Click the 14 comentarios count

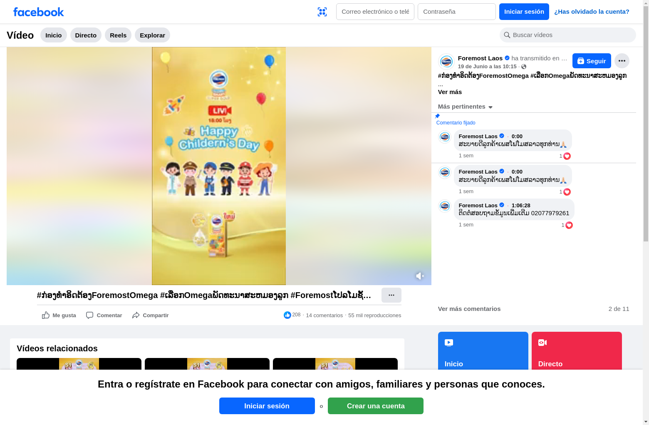(x=324, y=316)
